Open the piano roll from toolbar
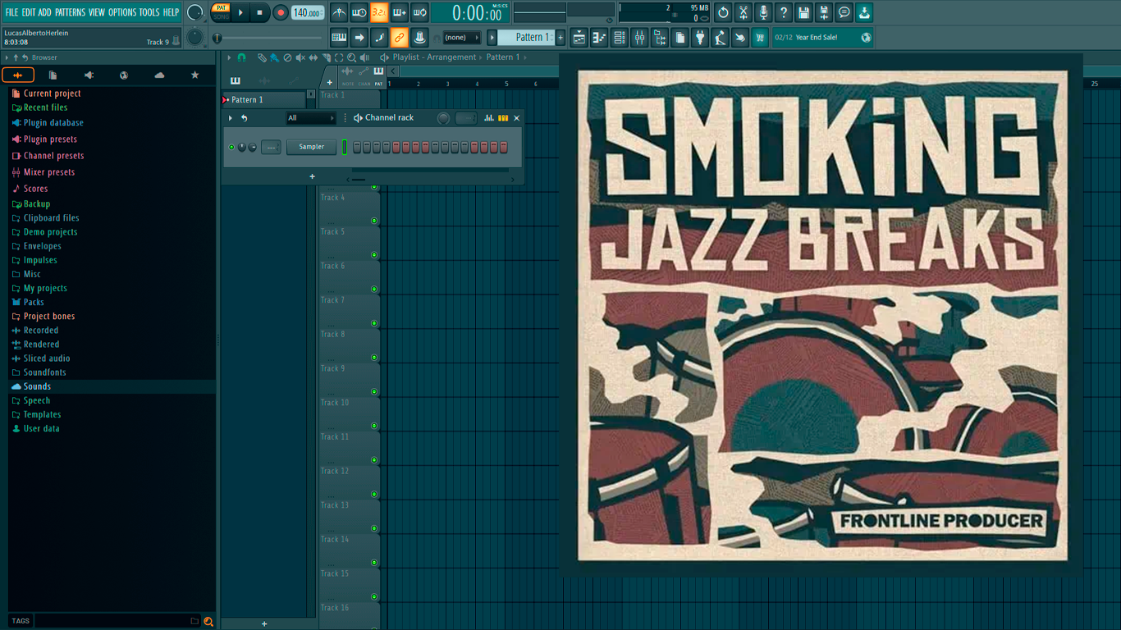The width and height of the screenshot is (1121, 630). click(x=599, y=38)
